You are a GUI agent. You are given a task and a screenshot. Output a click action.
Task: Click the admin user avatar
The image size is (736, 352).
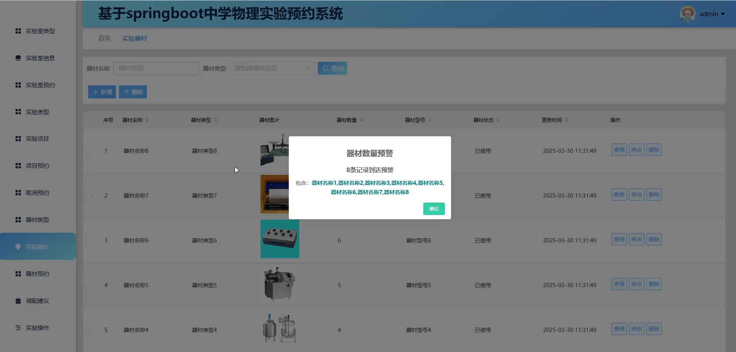(x=687, y=14)
